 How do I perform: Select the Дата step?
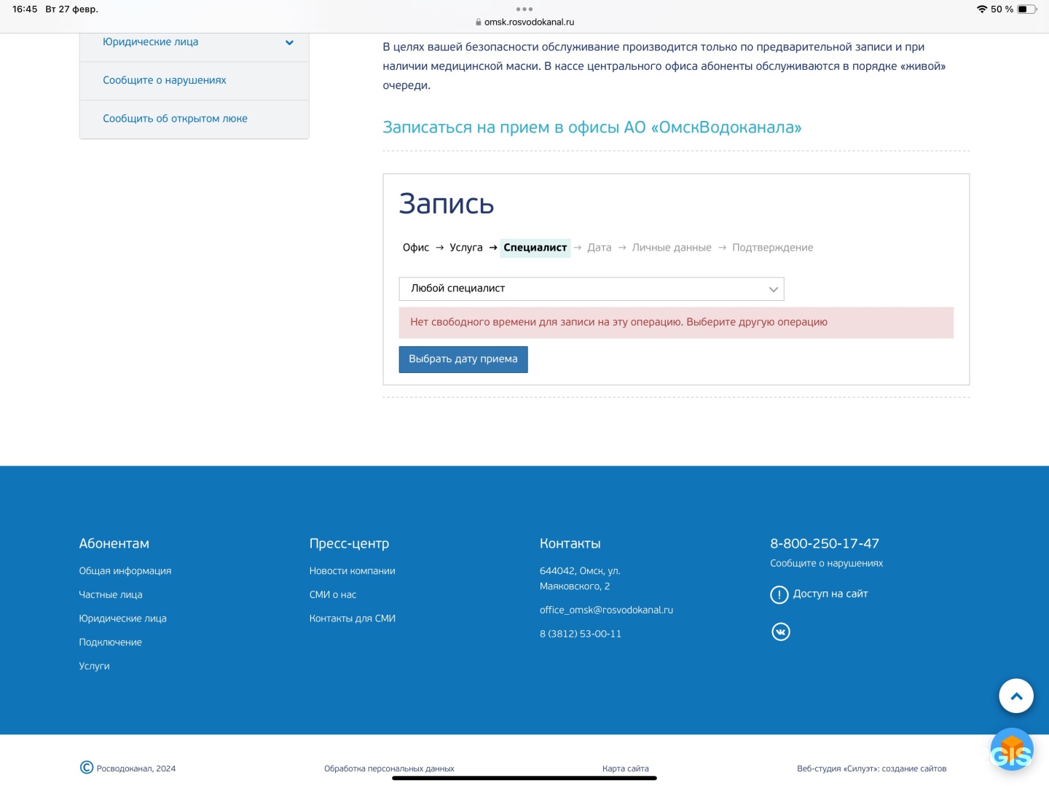600,248
